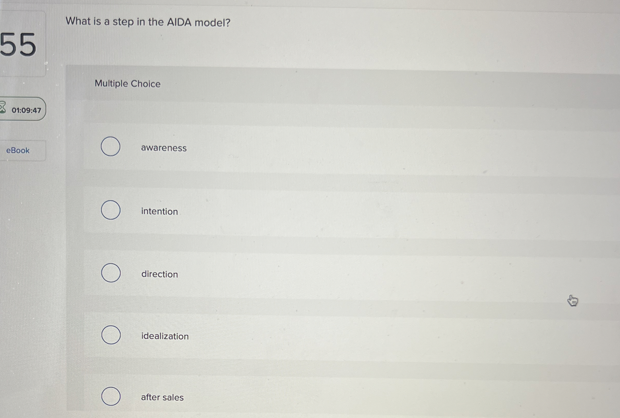Select the awareness radio button
The height and width of the screenshot is (418, 620).
pos(110,147)
